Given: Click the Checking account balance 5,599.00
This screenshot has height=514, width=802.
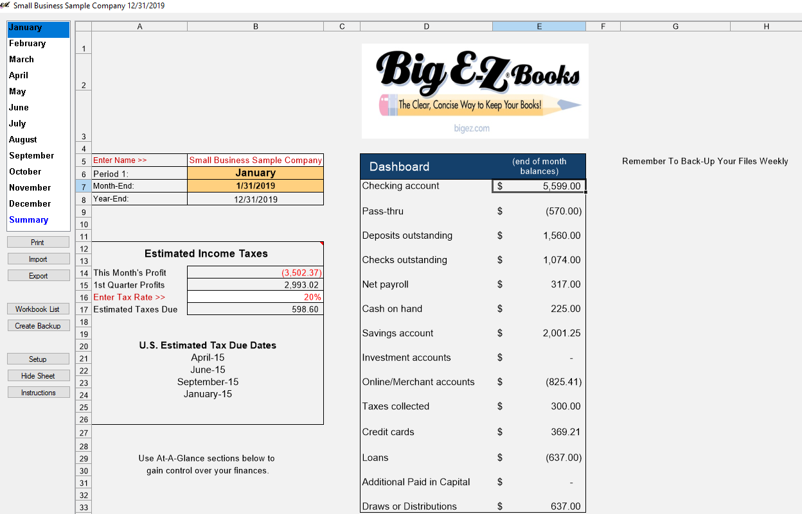Looking at the screenshot, I should (x=539, y=186).
